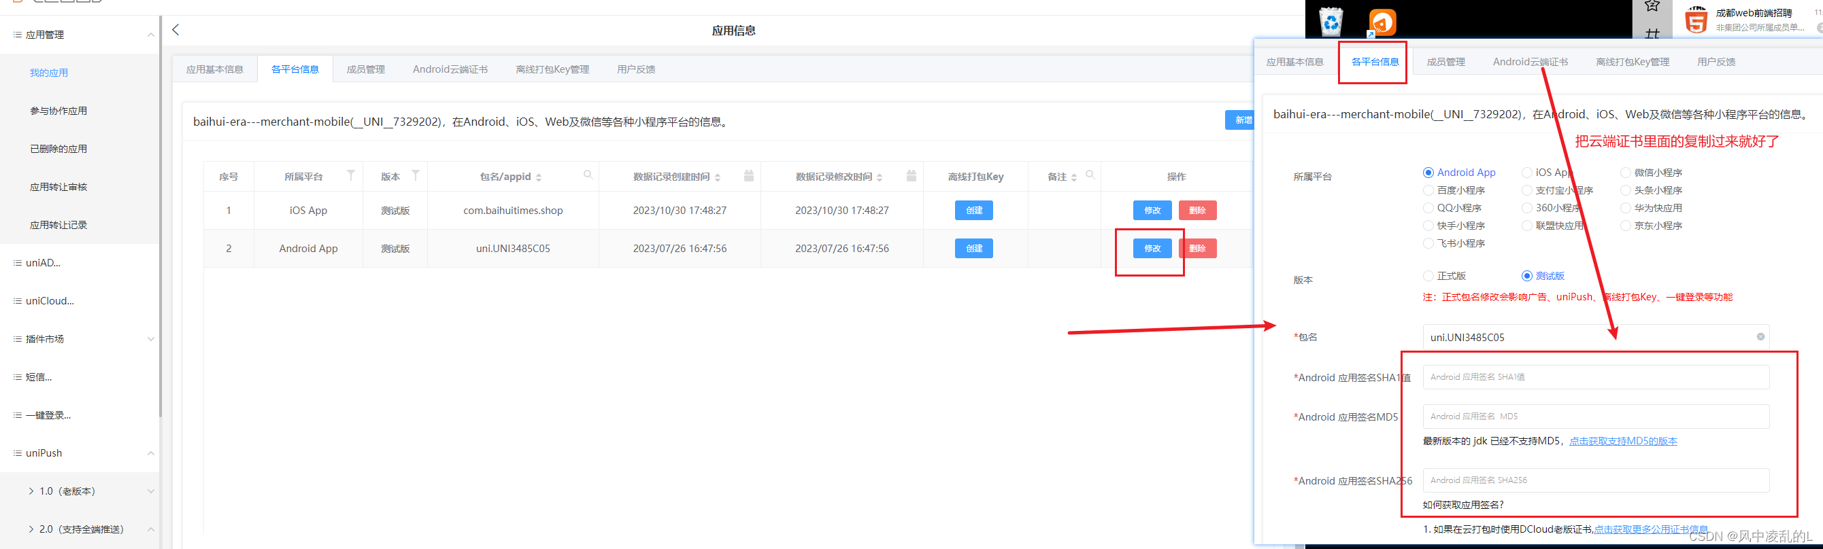Open 用户反馈 tab in left page

click(636, 69)
